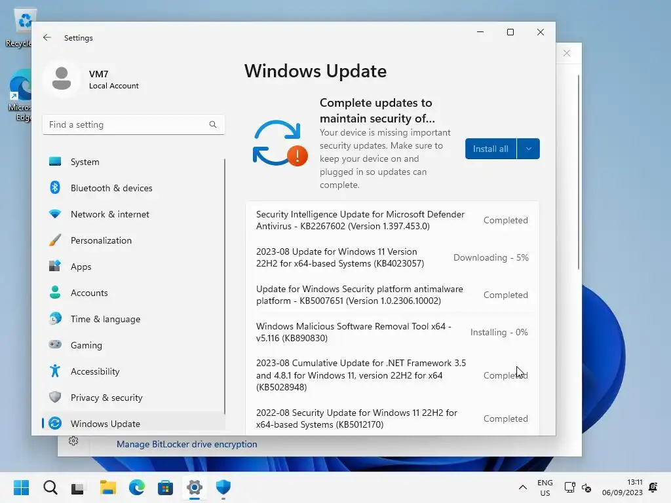The width and height of the screenshot is (671, 503).
Task: Open Microsoft Store from taskbar
Action: click(165, 487)
